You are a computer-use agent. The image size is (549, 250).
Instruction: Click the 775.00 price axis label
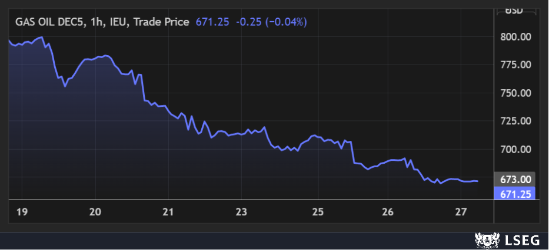515,65
